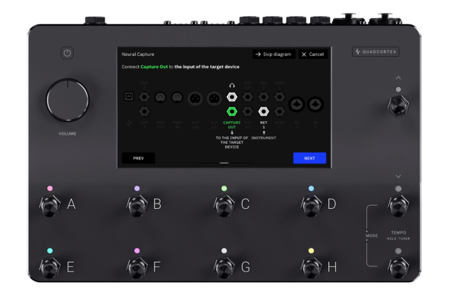The height and width of the screenshot is (305, 455).
Task: Click the green Capture Out jack icon
Action: pyautogui.click(x=231, y=110)
